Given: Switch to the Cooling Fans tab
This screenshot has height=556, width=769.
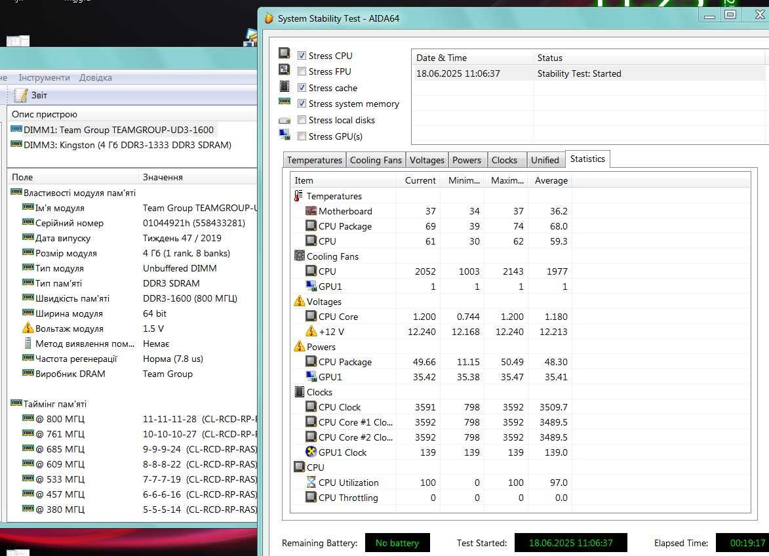Looking at the screenshot, I should (376, 161).
